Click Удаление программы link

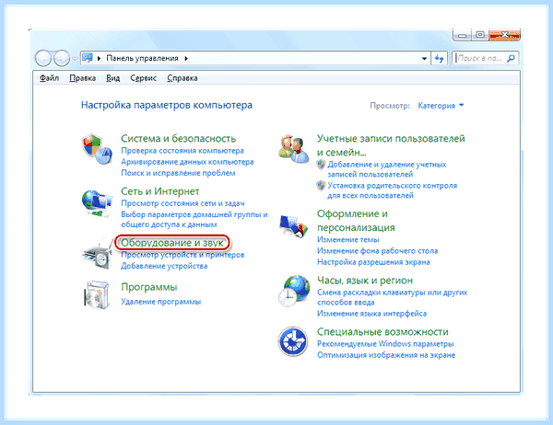[160, 302]
